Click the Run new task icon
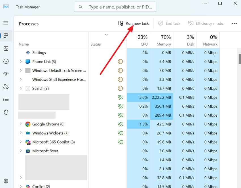Image resolution: width=241 pixels, height=188 pixels. [x=121, y=23]
